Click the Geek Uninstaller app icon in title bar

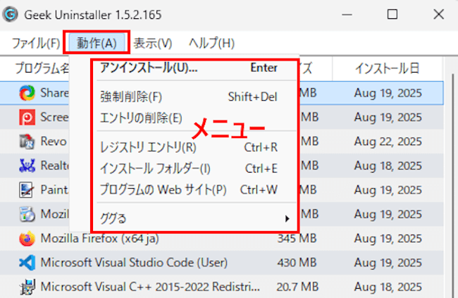pyautogui.click(x=11, y=14)
